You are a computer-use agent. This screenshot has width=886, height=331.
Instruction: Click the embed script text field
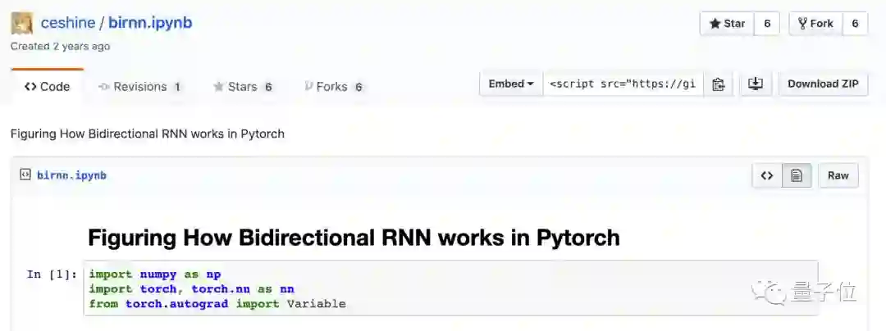[x=623, y=84]
